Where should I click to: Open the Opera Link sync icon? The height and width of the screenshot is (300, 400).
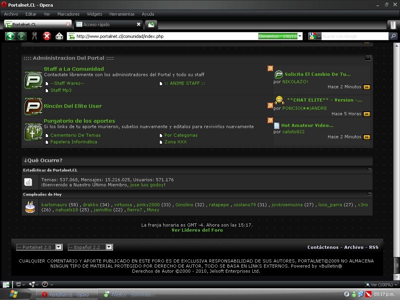tap(18, 284)
